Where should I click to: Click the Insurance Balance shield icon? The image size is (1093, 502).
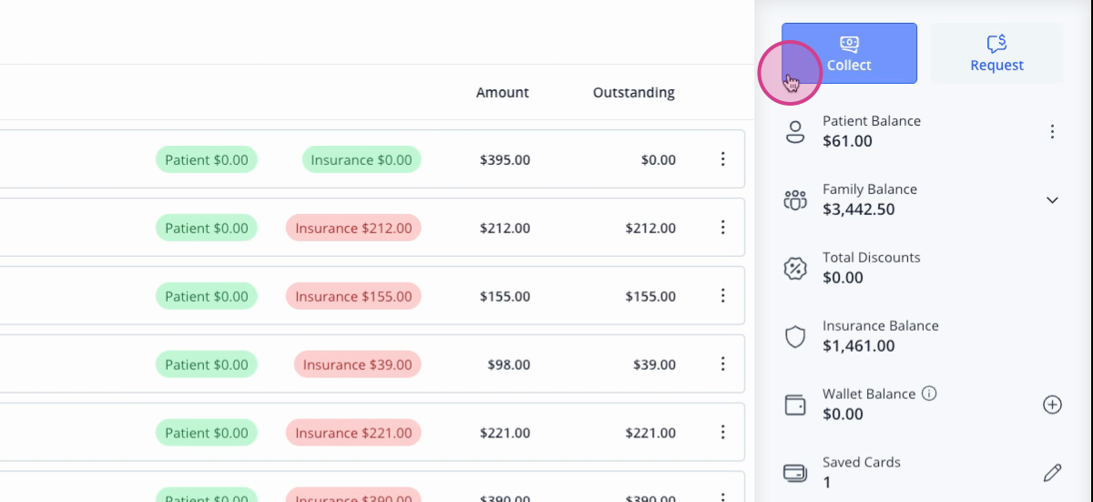[x=795, y=337]
